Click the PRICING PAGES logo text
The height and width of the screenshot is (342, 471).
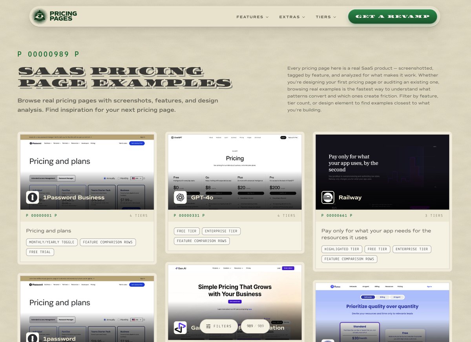63,16
